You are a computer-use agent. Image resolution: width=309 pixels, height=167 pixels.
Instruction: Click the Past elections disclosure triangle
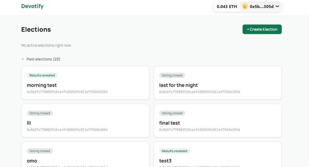click(x=23, y=59)
